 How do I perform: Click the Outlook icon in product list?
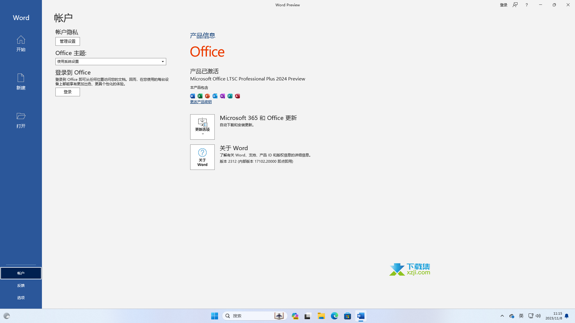click(x=215, y=96)
